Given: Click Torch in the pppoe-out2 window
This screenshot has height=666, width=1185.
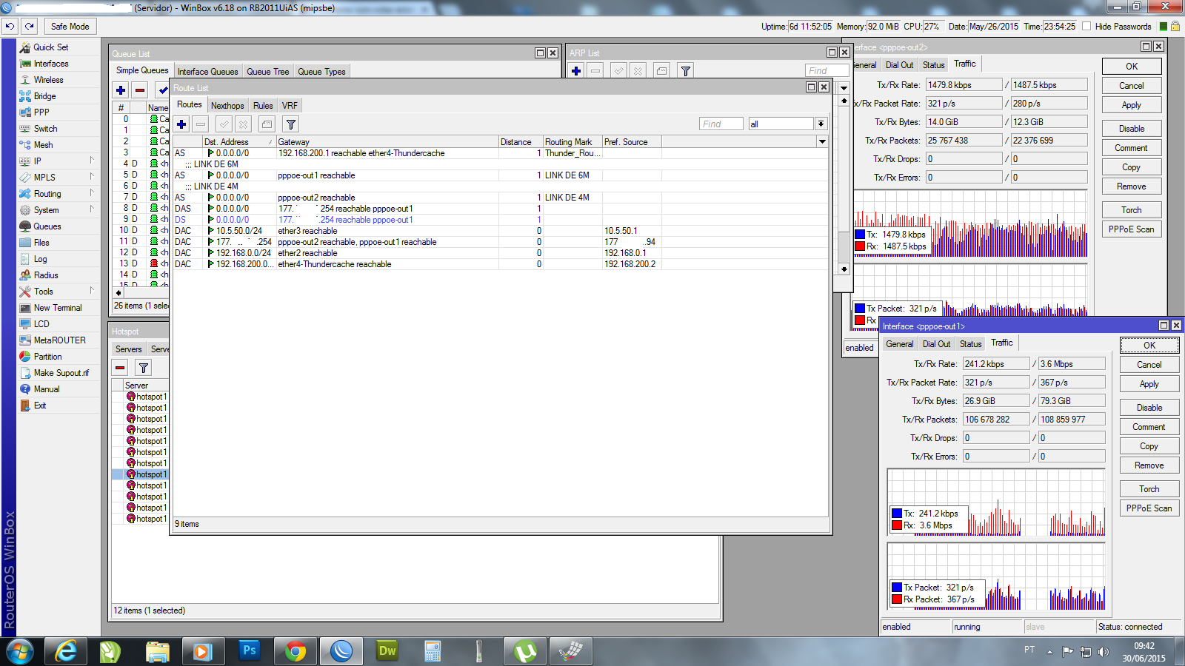Looking at the screenshot, I should point(1132,210).
